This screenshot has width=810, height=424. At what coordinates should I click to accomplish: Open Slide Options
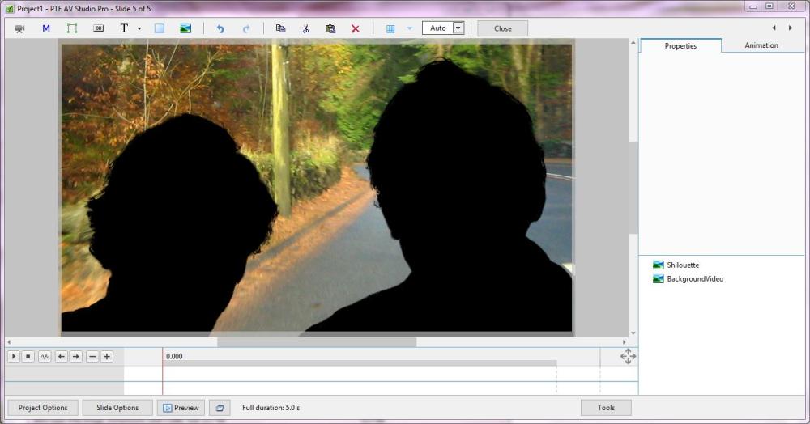[x=117, y=408]
